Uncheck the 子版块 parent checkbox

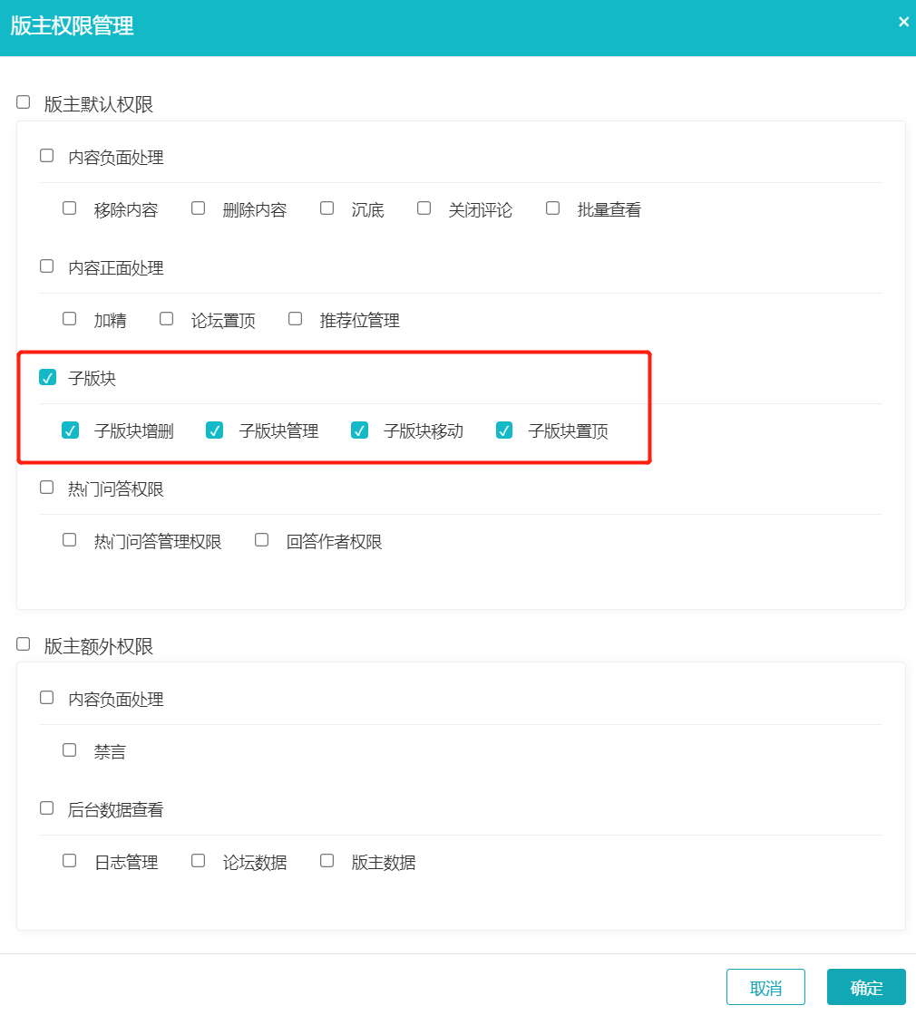[47, 377]
